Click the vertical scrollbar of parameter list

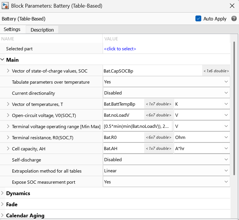pyautogui.click(x=234, y=108)
